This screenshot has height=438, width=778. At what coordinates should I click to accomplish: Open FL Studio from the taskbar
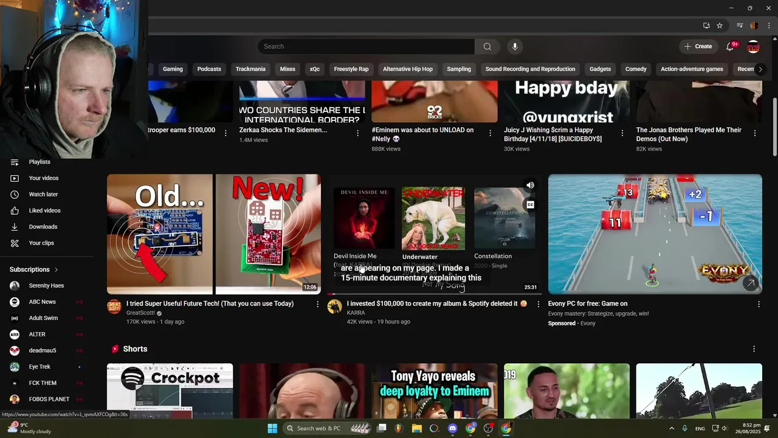coord(399,428)
